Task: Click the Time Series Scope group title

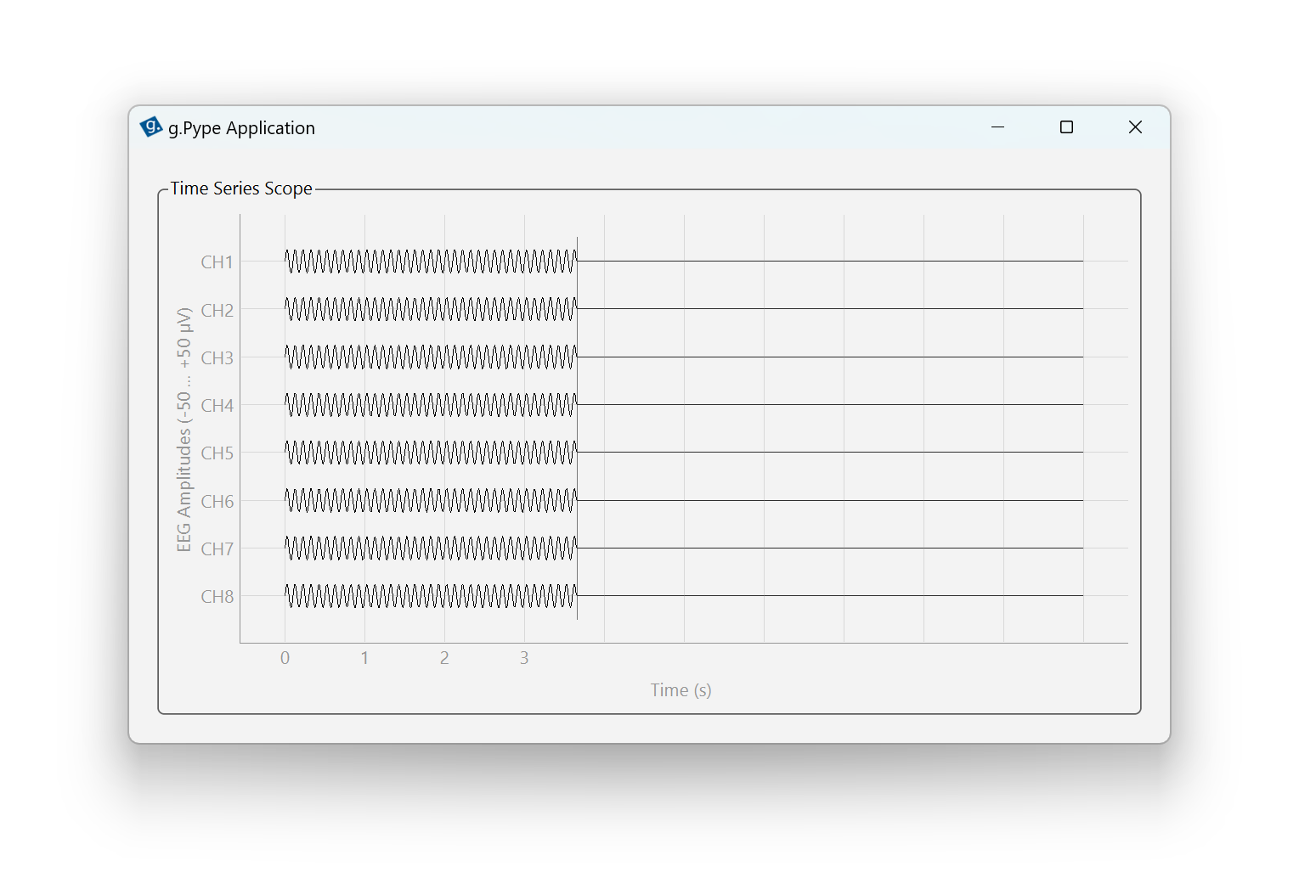Action: click(x=241, y=188)
